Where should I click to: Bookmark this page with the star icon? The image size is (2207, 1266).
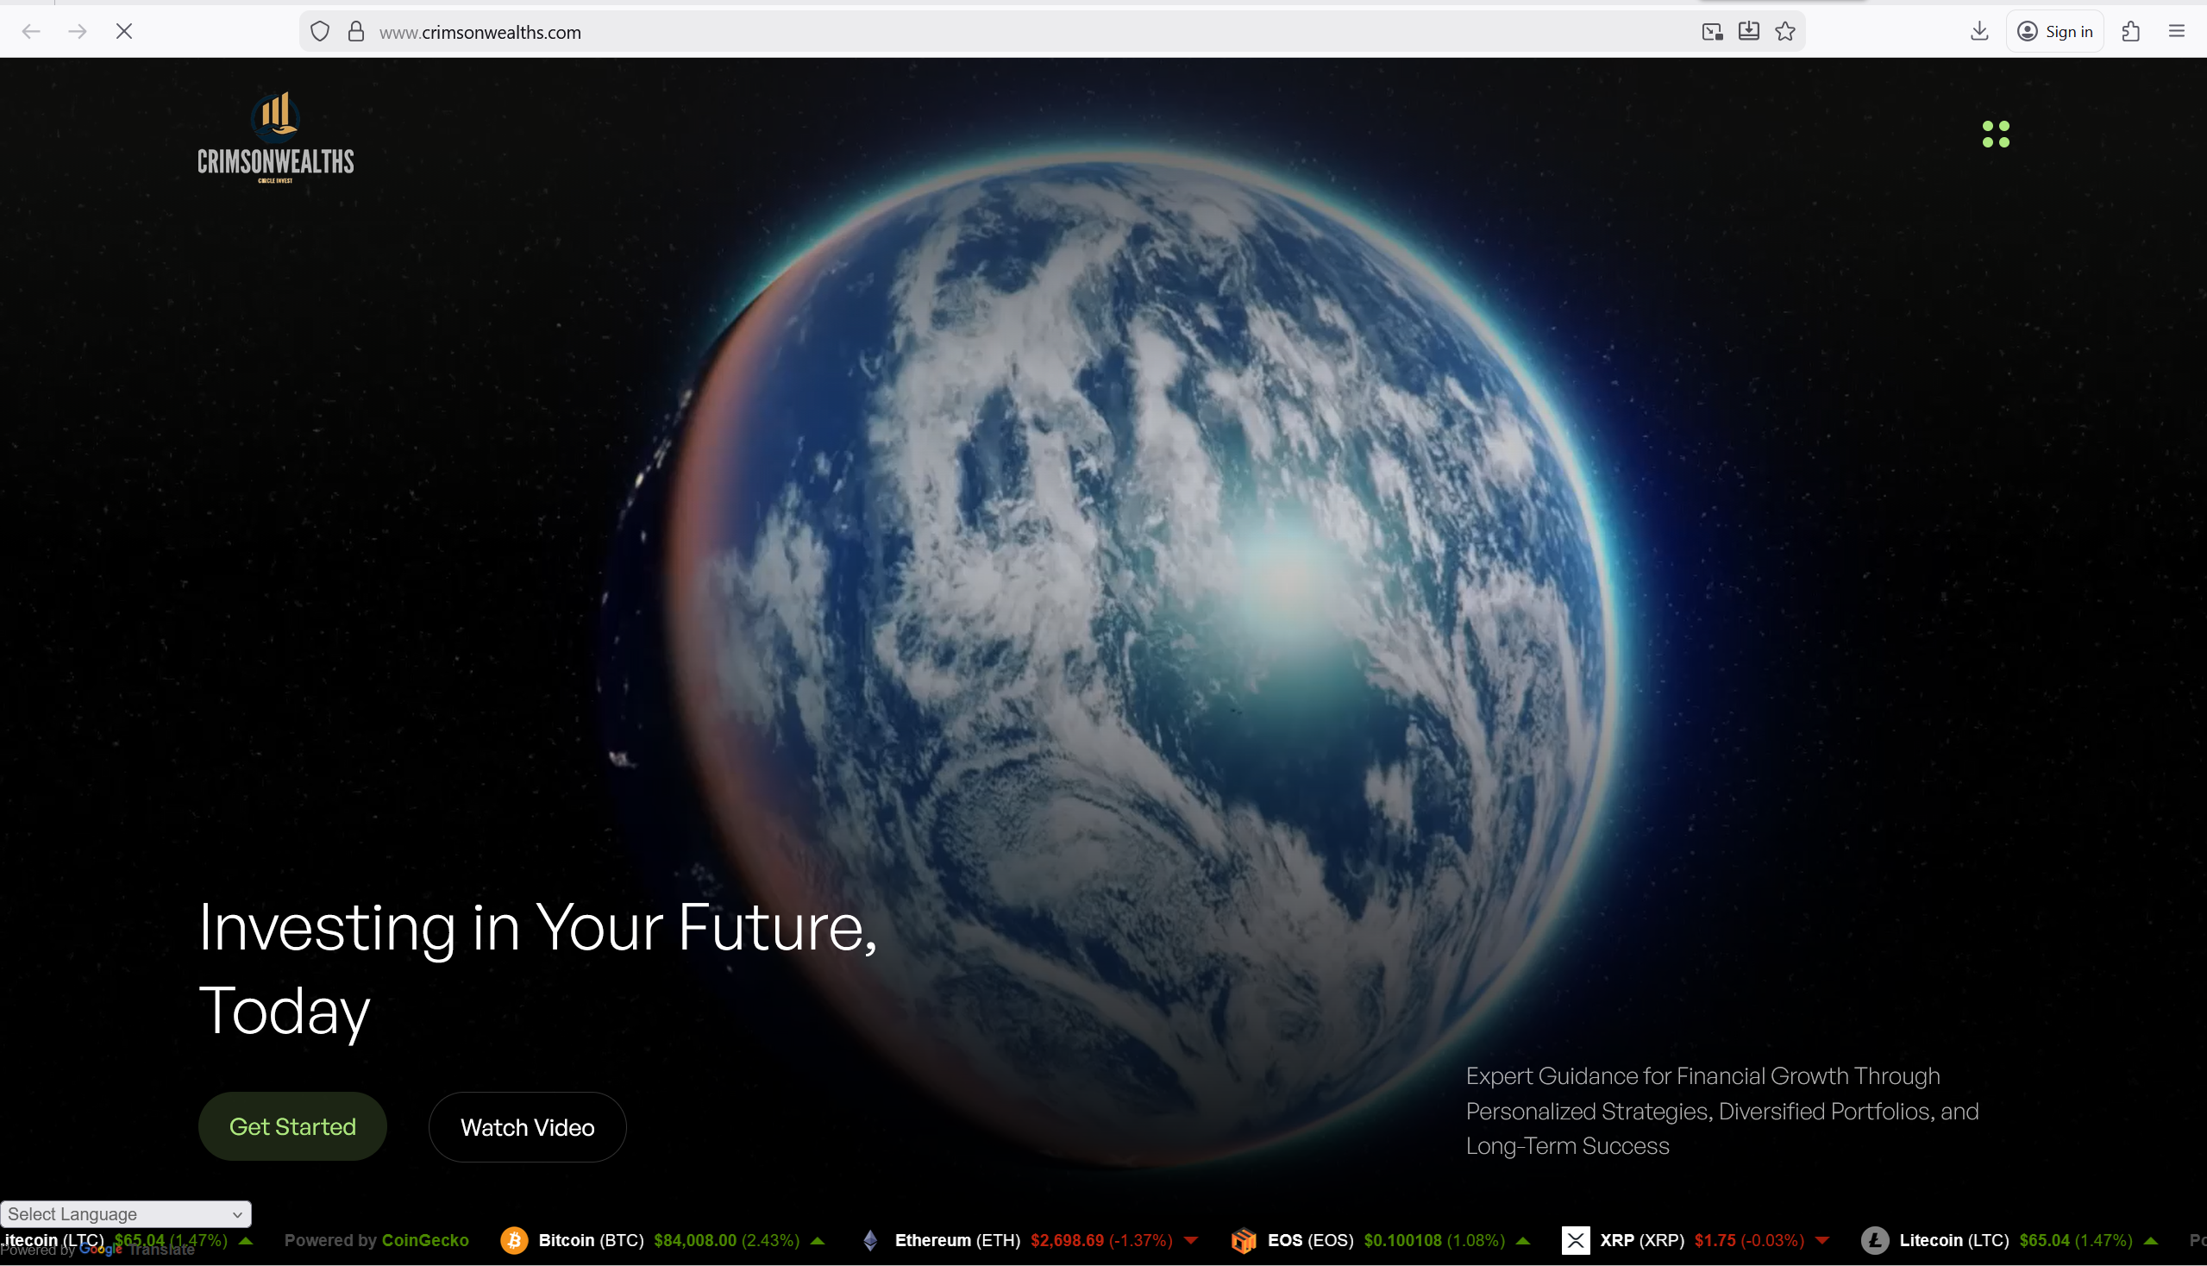coord(1785,32)
